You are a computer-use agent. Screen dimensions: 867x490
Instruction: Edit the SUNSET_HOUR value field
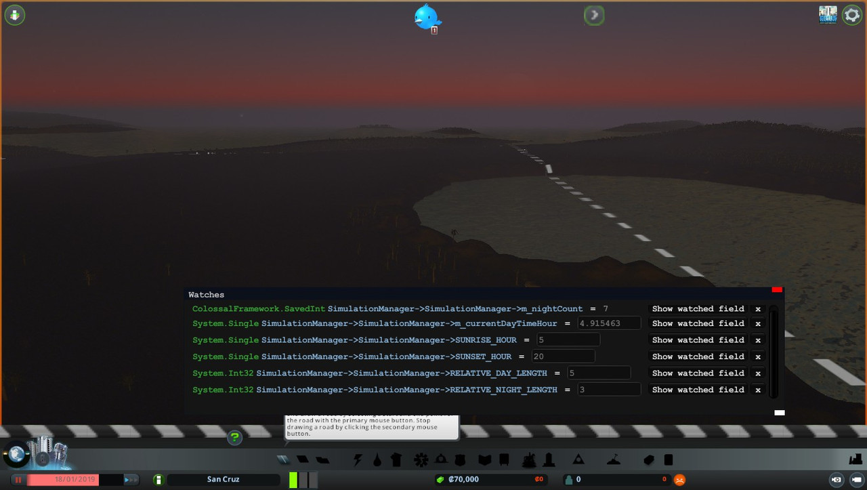[x=564, y=356]
